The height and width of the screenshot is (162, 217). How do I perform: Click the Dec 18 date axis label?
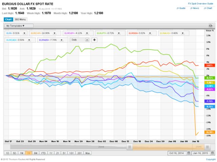[x=137, y=141]
